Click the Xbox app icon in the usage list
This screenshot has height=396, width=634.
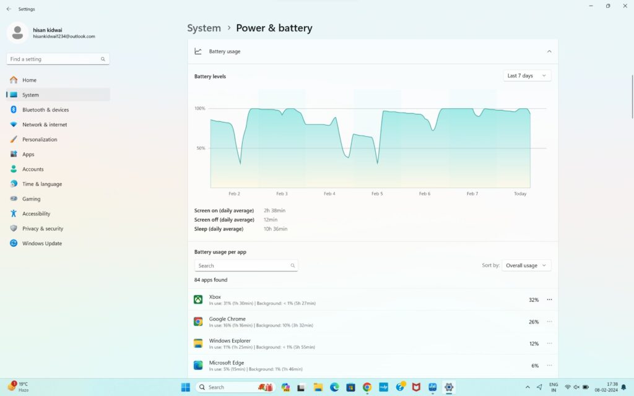[198, 299]
